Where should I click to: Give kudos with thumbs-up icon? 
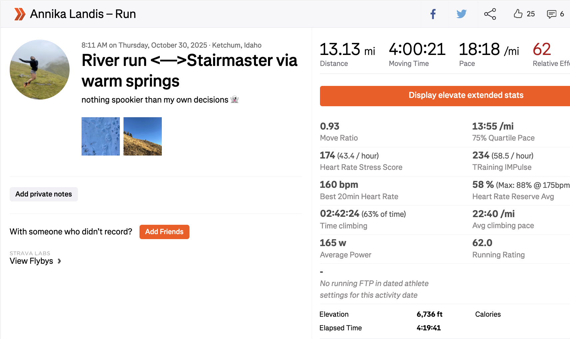pyautogui.click(x=518, y=14)
